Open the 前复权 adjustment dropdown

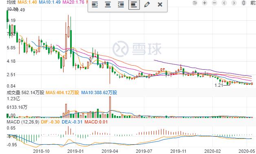tap(253, 3)
